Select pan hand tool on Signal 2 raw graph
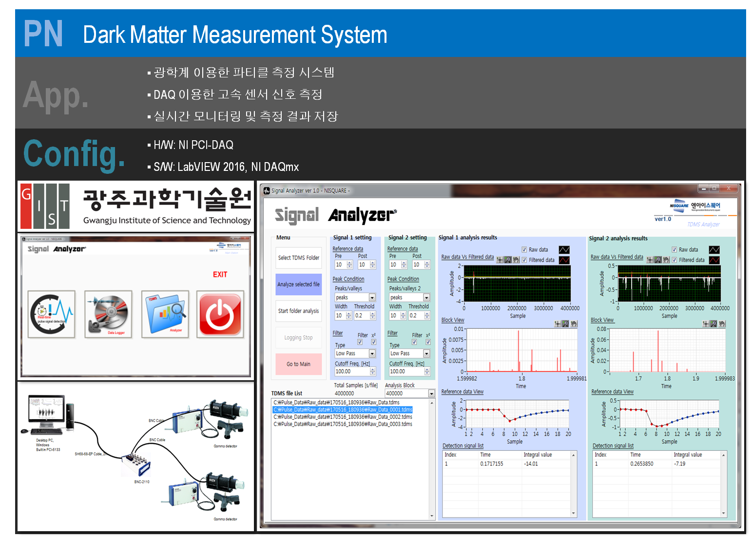The width and height of the screenshot is (751, 538). (x=666, y=260)
